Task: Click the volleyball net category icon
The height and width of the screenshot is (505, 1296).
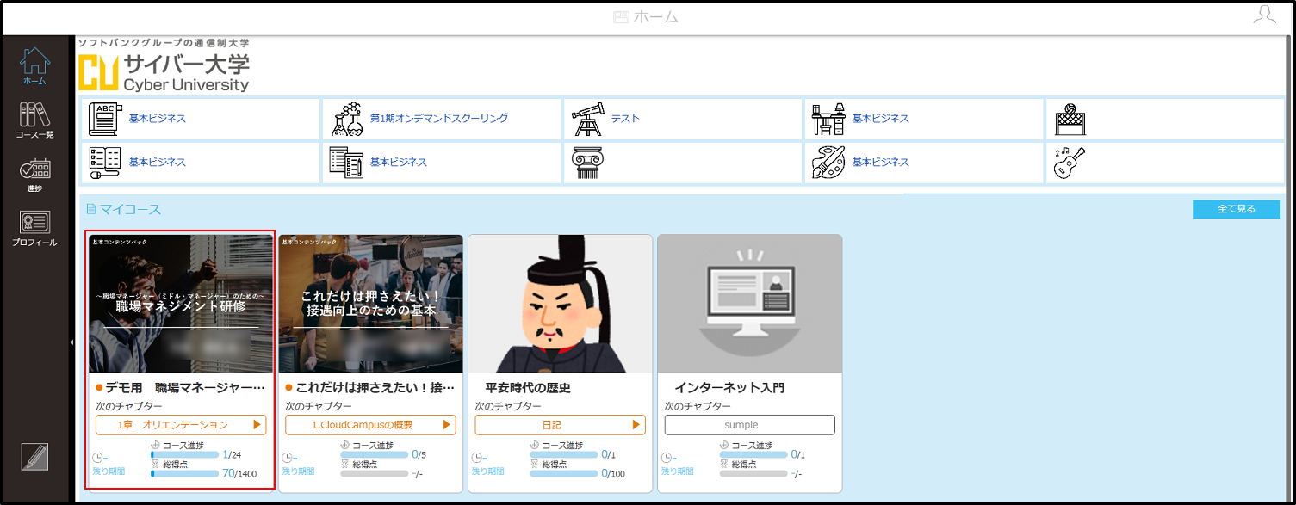Action: 1069,119
